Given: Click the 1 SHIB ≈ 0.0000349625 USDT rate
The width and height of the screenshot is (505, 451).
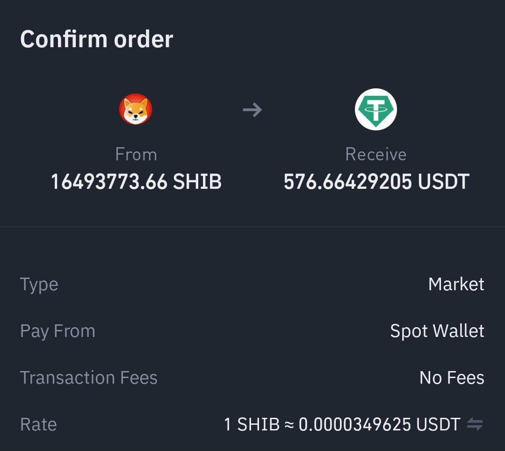Looking at the screenshot, I should click(342, 424).
